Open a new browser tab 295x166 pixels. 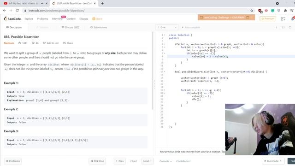[102, 3]
